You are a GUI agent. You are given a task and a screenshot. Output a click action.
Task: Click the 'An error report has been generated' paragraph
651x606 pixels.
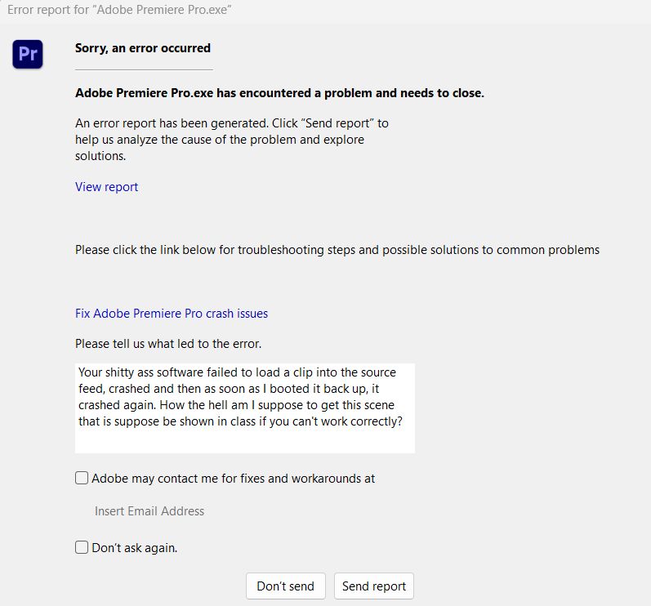(232, 140)
